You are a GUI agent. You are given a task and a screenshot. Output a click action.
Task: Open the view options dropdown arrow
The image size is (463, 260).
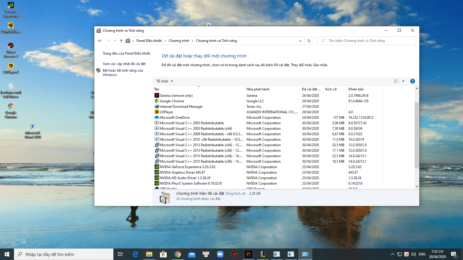tap(403, 81)
